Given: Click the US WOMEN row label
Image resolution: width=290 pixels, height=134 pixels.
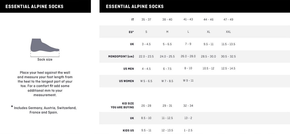Looking at the screenshot, I should point(126,81).
